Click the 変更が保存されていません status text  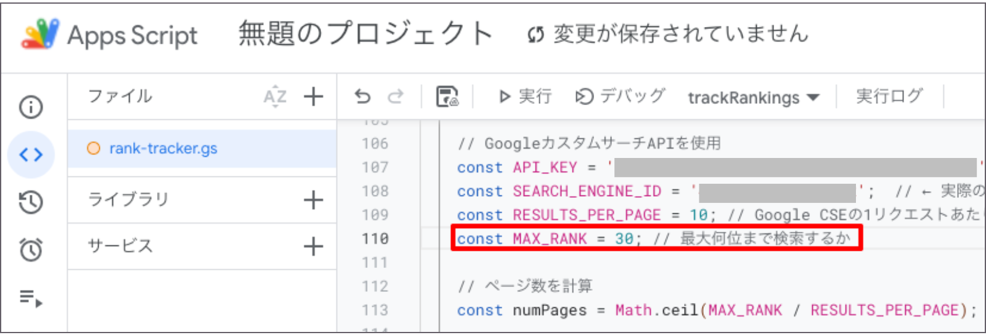click(680, 34)
